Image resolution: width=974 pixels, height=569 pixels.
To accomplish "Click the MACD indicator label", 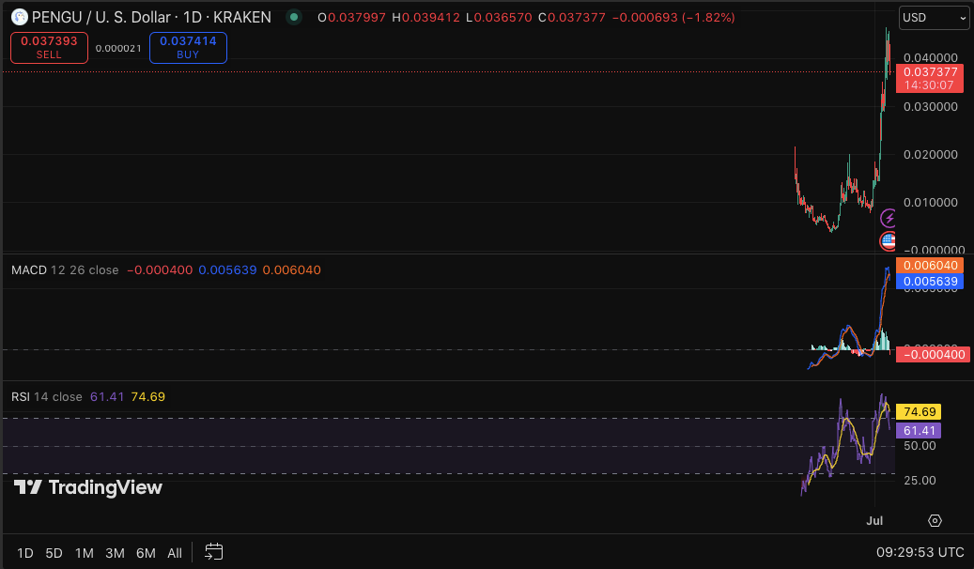I will 28,270.
